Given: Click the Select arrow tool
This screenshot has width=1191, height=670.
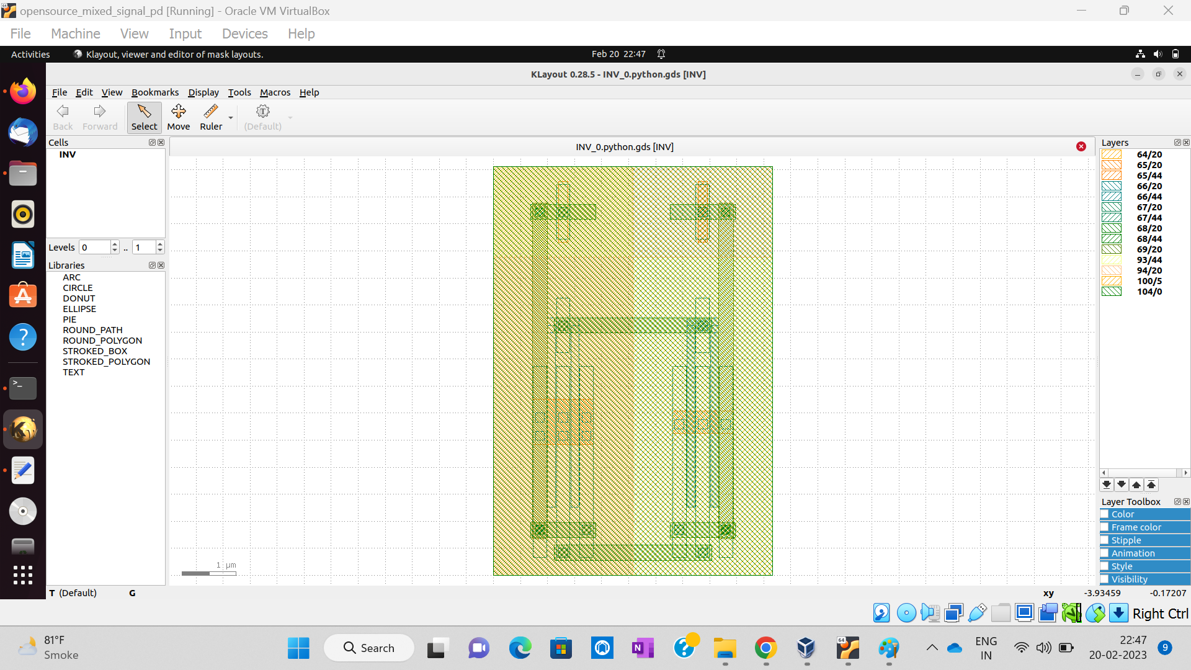Looking at the screenshot, I should coord(144,117).
